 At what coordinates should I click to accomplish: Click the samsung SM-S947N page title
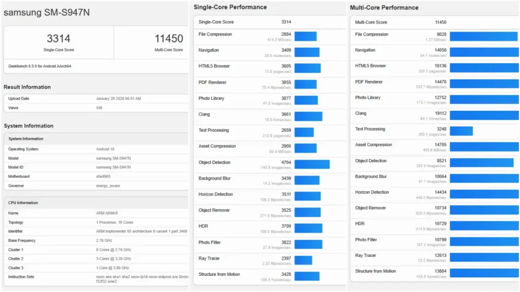pos(47,13)
